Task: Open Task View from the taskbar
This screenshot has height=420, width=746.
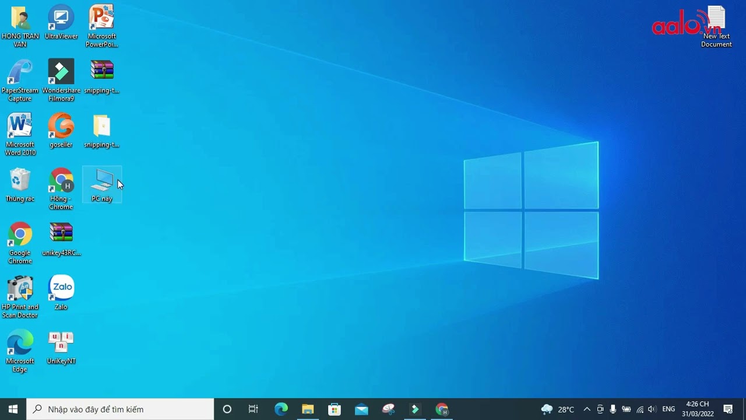Action: point(254,409)
